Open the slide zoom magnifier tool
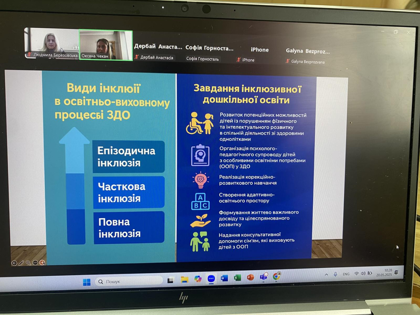The height and width of the screenshot is (315, 420). pyautogui.click(x=28, y=262)
